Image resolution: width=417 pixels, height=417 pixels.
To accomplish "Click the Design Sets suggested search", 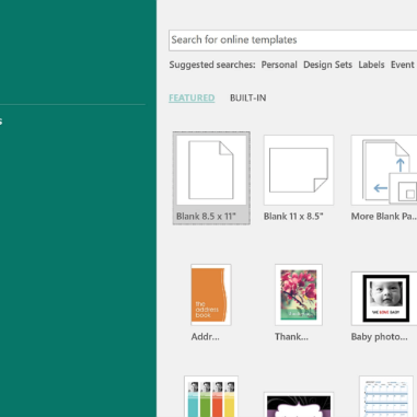I will click(328, 64).
